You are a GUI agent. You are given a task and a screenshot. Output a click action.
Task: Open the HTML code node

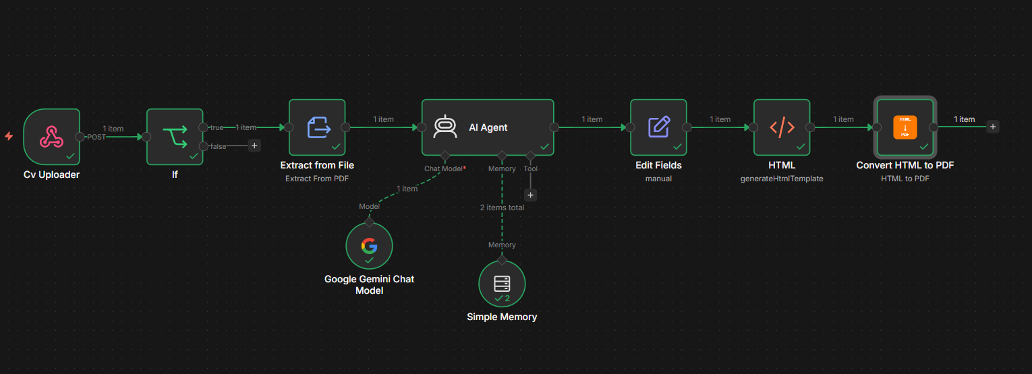782,127
